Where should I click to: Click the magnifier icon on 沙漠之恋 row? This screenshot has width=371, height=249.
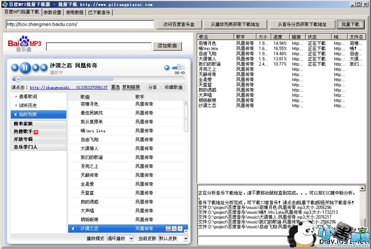(x=174, y=229)
